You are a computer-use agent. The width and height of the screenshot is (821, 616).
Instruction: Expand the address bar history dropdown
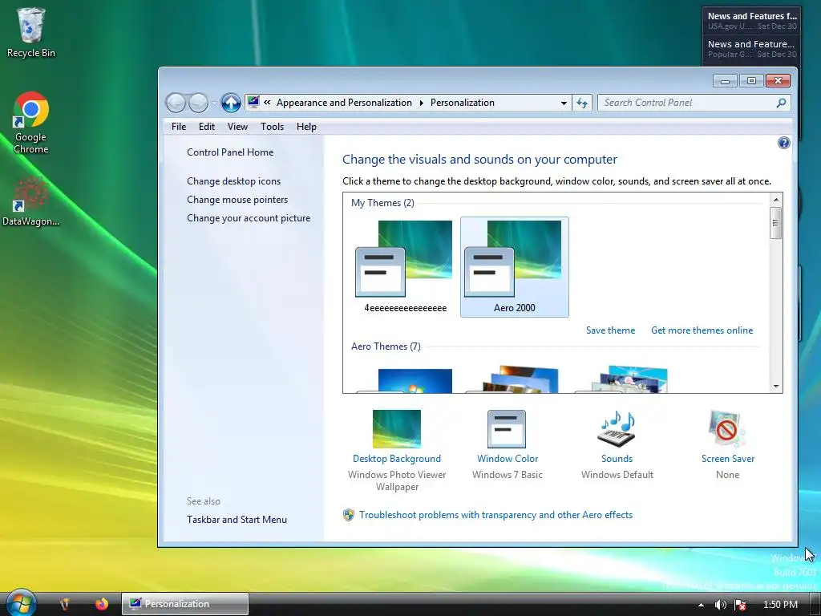click(564, 103)
